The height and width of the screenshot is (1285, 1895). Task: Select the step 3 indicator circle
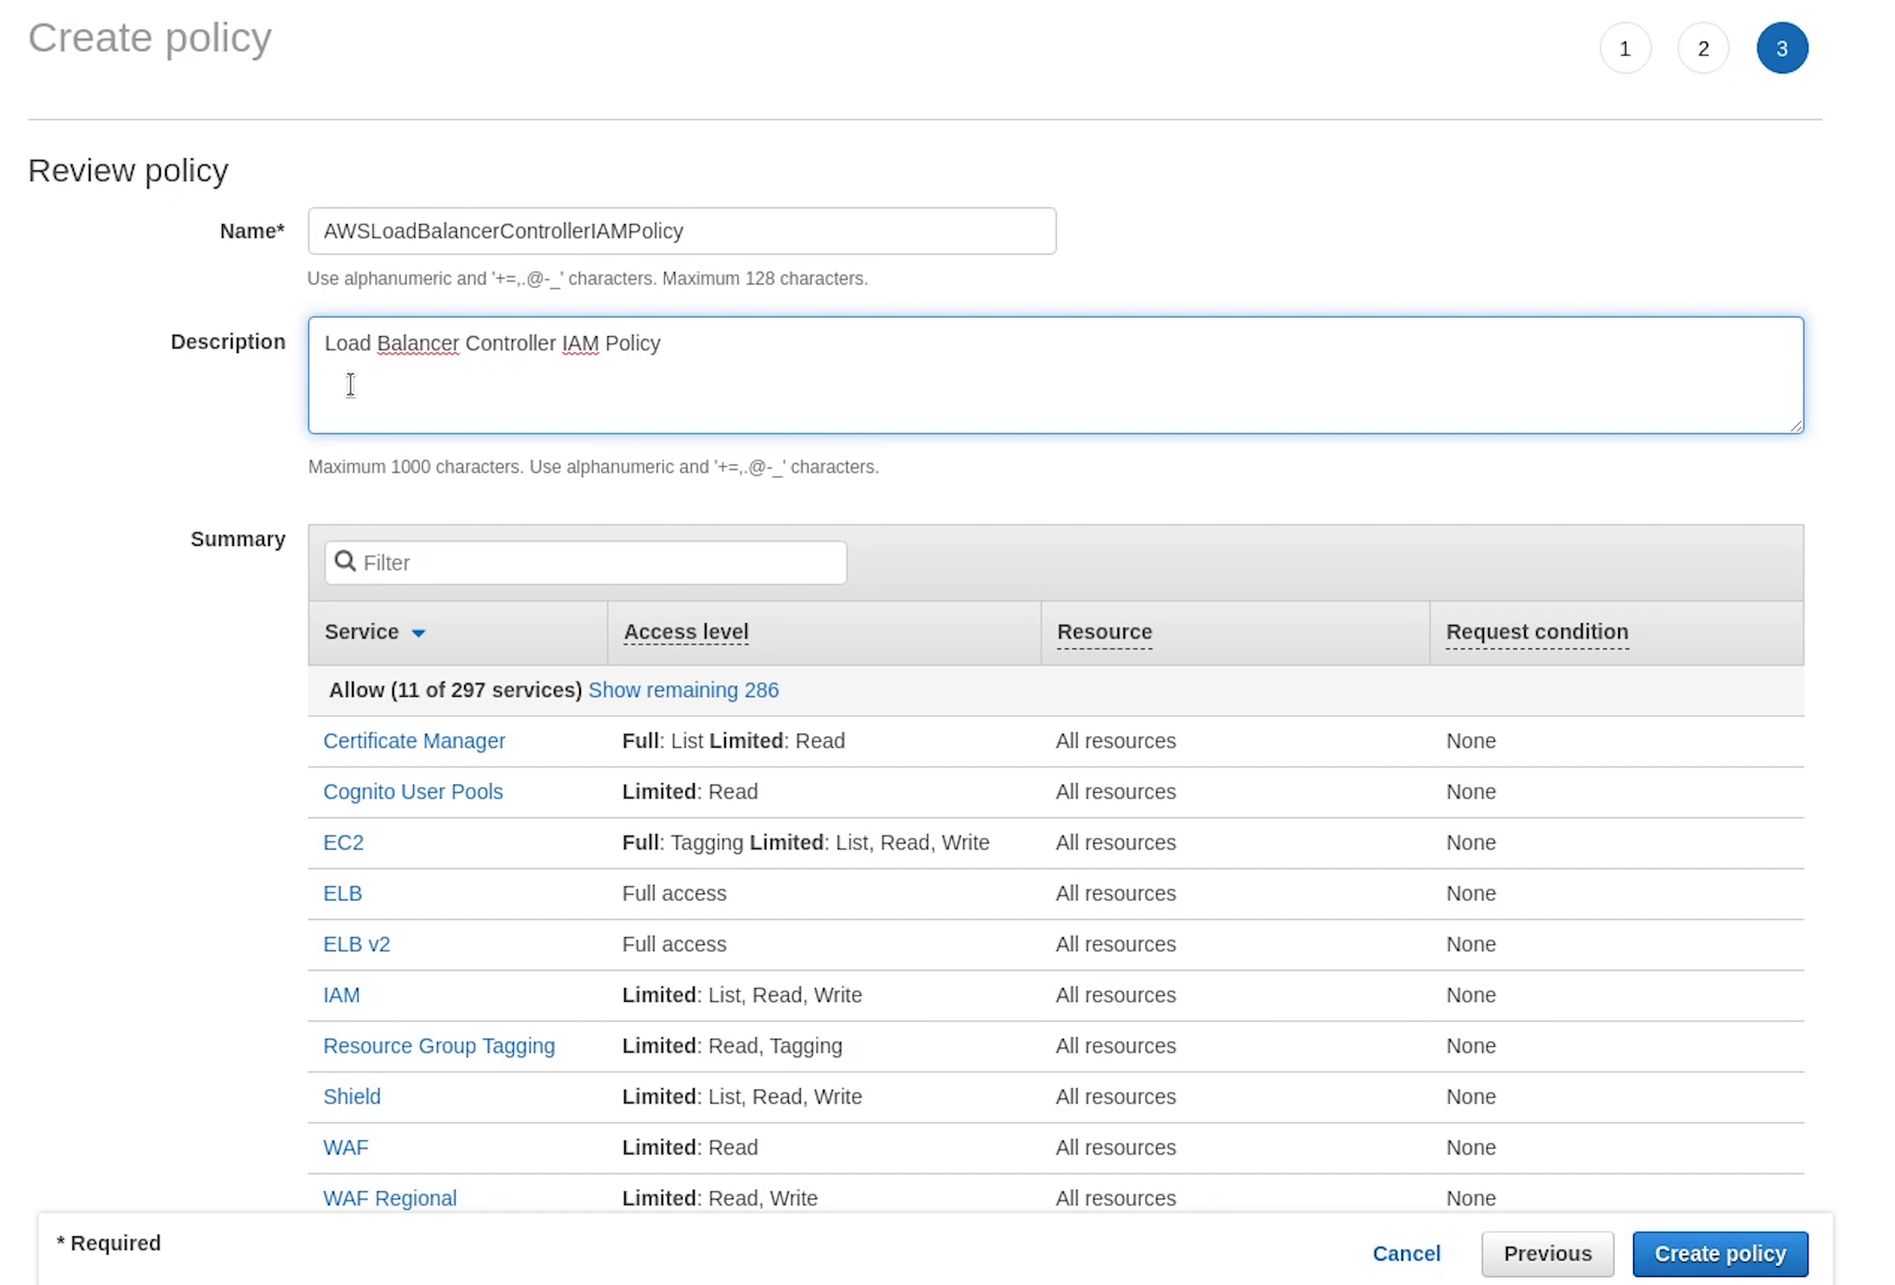(1781, 48)
